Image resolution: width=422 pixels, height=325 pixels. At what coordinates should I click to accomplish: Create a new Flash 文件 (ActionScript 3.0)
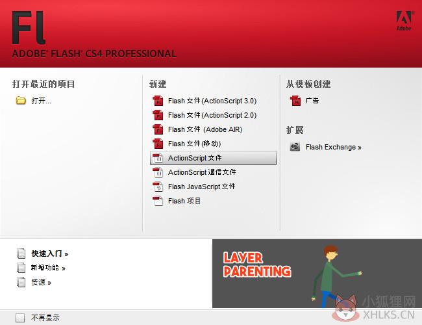pos(212,101)
